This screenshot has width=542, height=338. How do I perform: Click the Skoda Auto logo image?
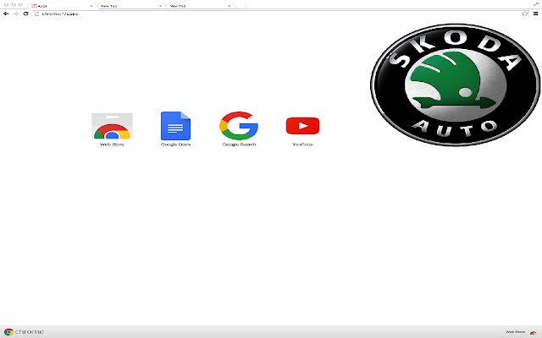coord(455,84)
